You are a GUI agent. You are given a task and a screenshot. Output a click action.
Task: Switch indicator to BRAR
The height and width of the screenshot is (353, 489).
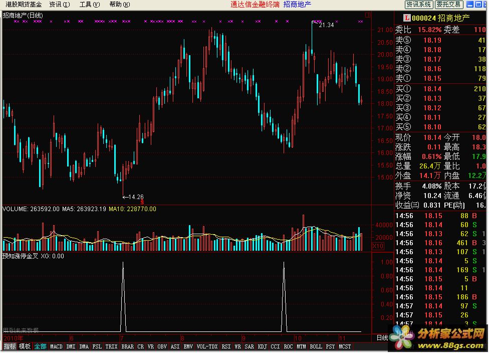coord(128,346)
